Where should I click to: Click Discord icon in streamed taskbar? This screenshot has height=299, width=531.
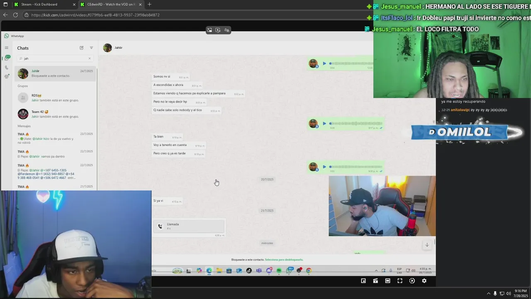[x=269, y=270]
